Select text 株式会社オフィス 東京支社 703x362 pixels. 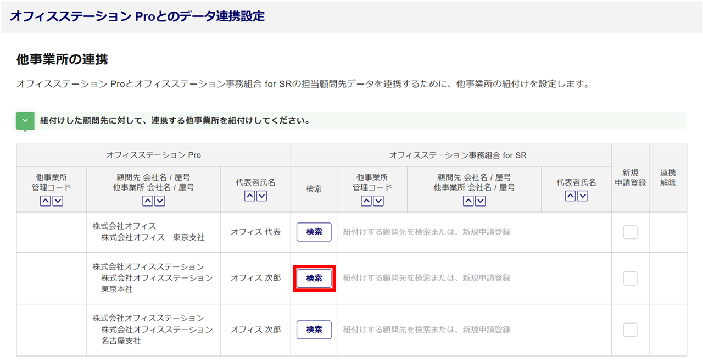coord(153,237)
